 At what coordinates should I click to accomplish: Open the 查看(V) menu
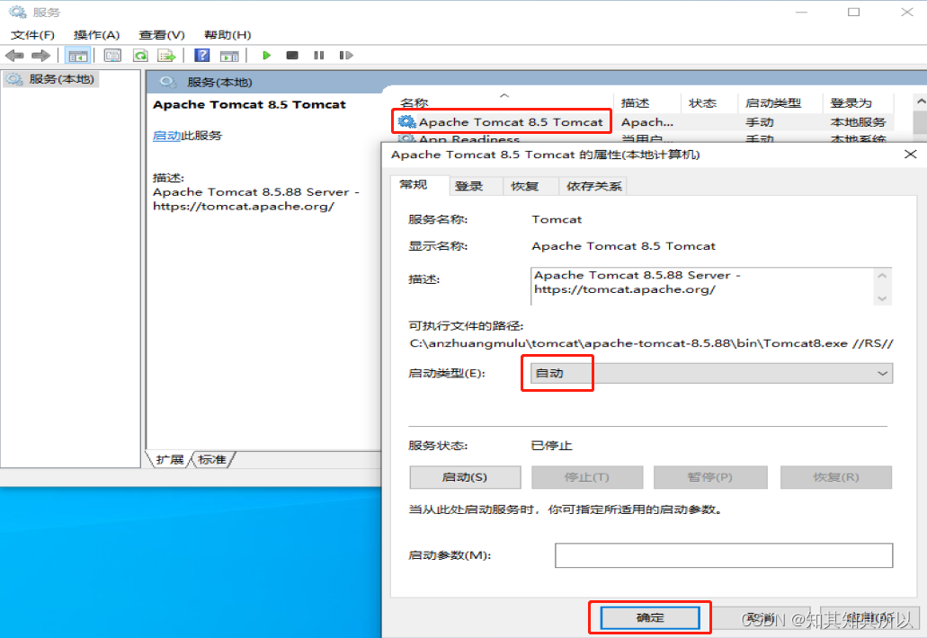point(162,35)
